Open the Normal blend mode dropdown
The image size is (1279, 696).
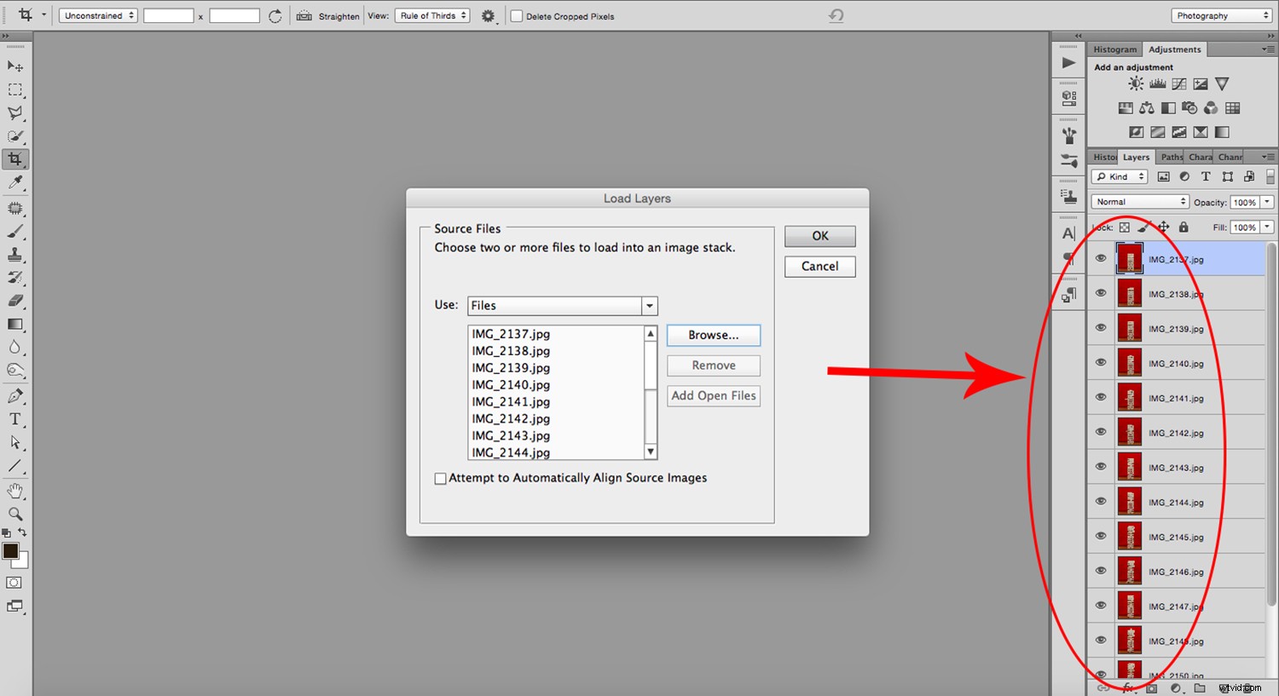[1139, 201]
